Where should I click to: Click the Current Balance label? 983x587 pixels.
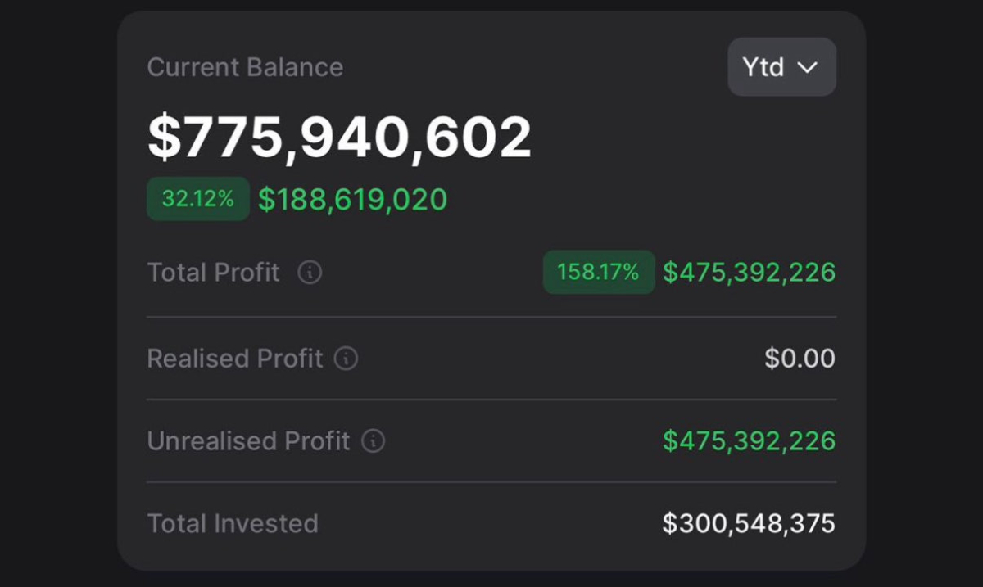245,67
